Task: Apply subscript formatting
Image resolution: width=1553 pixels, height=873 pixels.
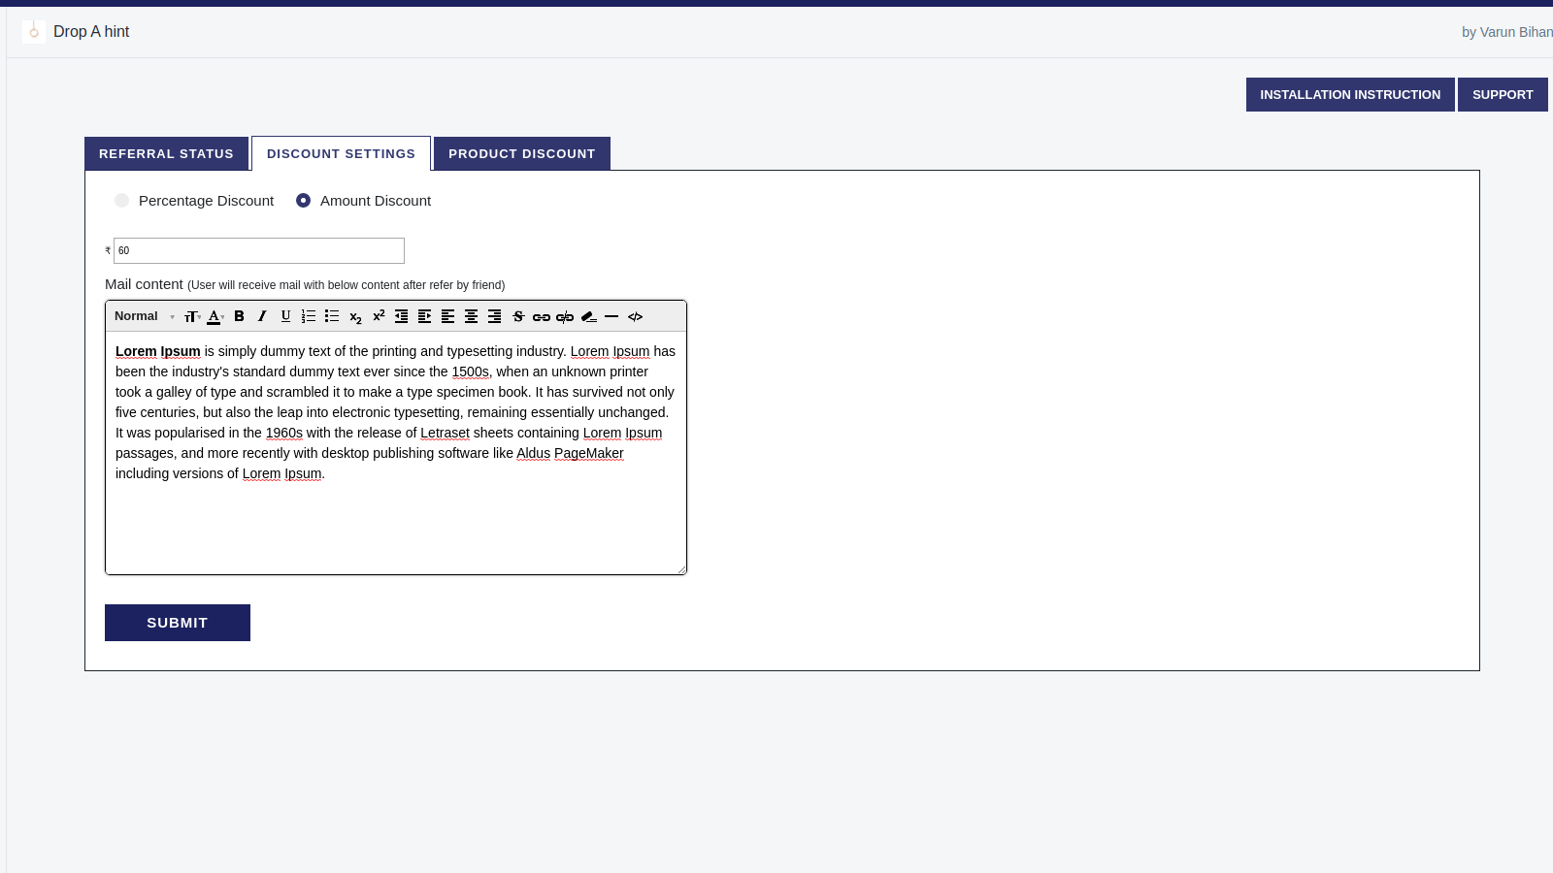Action: pos(355,317)
